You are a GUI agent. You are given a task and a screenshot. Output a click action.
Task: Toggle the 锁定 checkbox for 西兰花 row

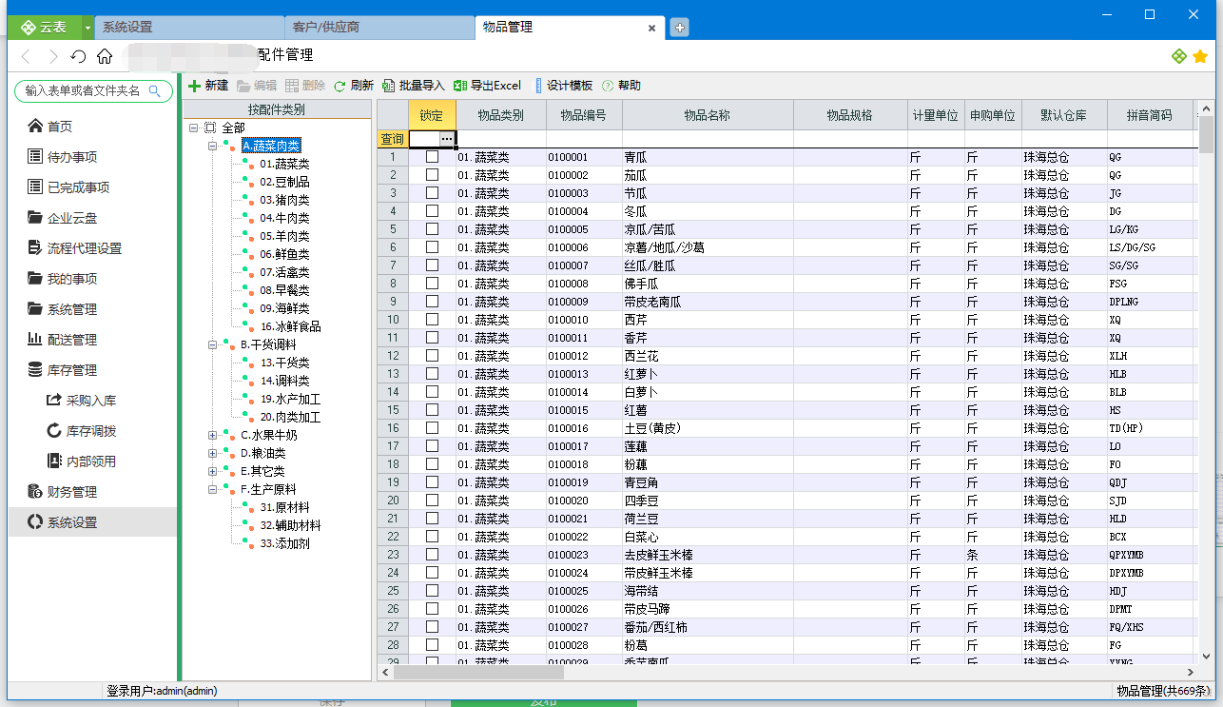pos(432,356)
